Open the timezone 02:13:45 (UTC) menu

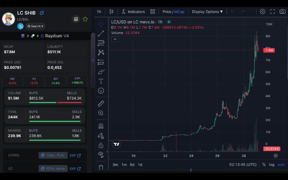pyautogui.click(x=243, y=165)
